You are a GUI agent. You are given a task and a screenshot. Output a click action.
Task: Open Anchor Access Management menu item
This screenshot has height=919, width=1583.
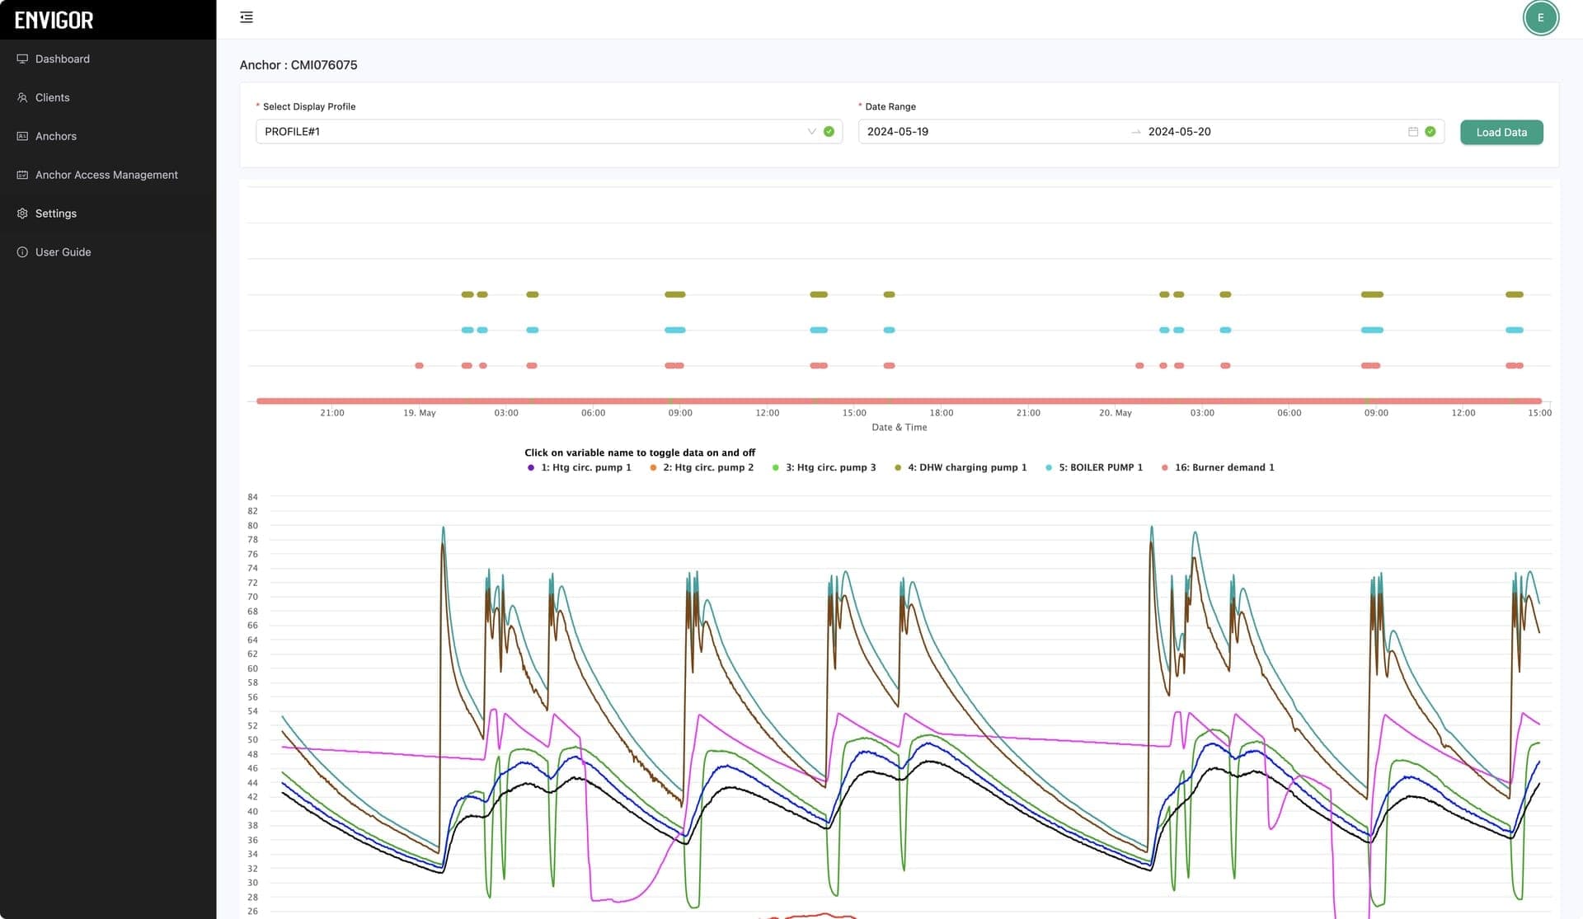pos(108,175)
